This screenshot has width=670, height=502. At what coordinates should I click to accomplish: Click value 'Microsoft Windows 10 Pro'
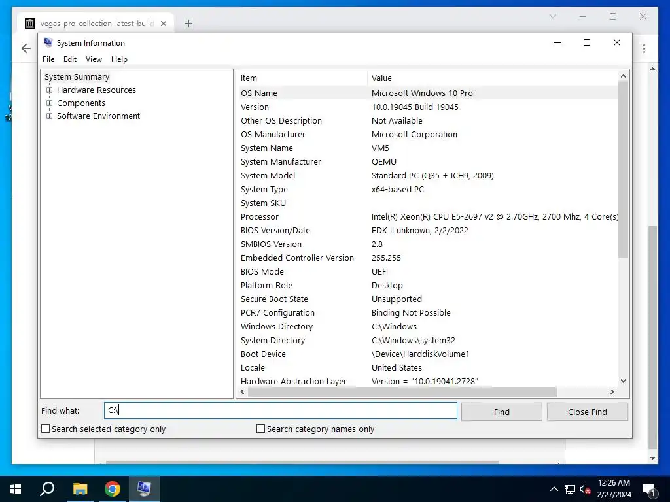pyautogui.click(x=422, y=93)
